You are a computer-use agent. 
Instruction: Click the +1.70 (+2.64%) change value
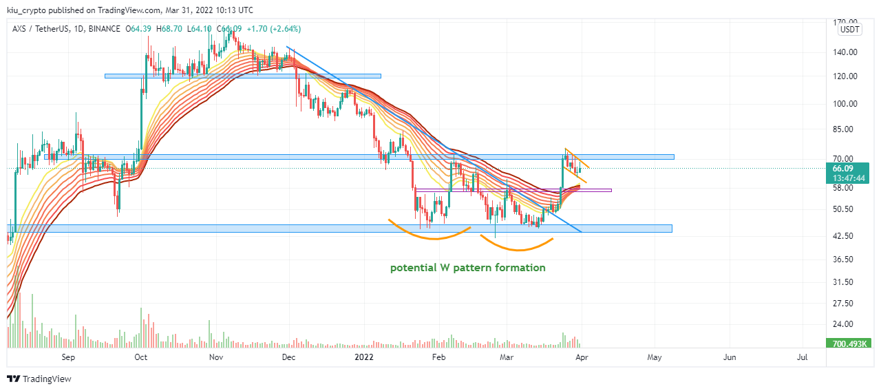[273, 29]
